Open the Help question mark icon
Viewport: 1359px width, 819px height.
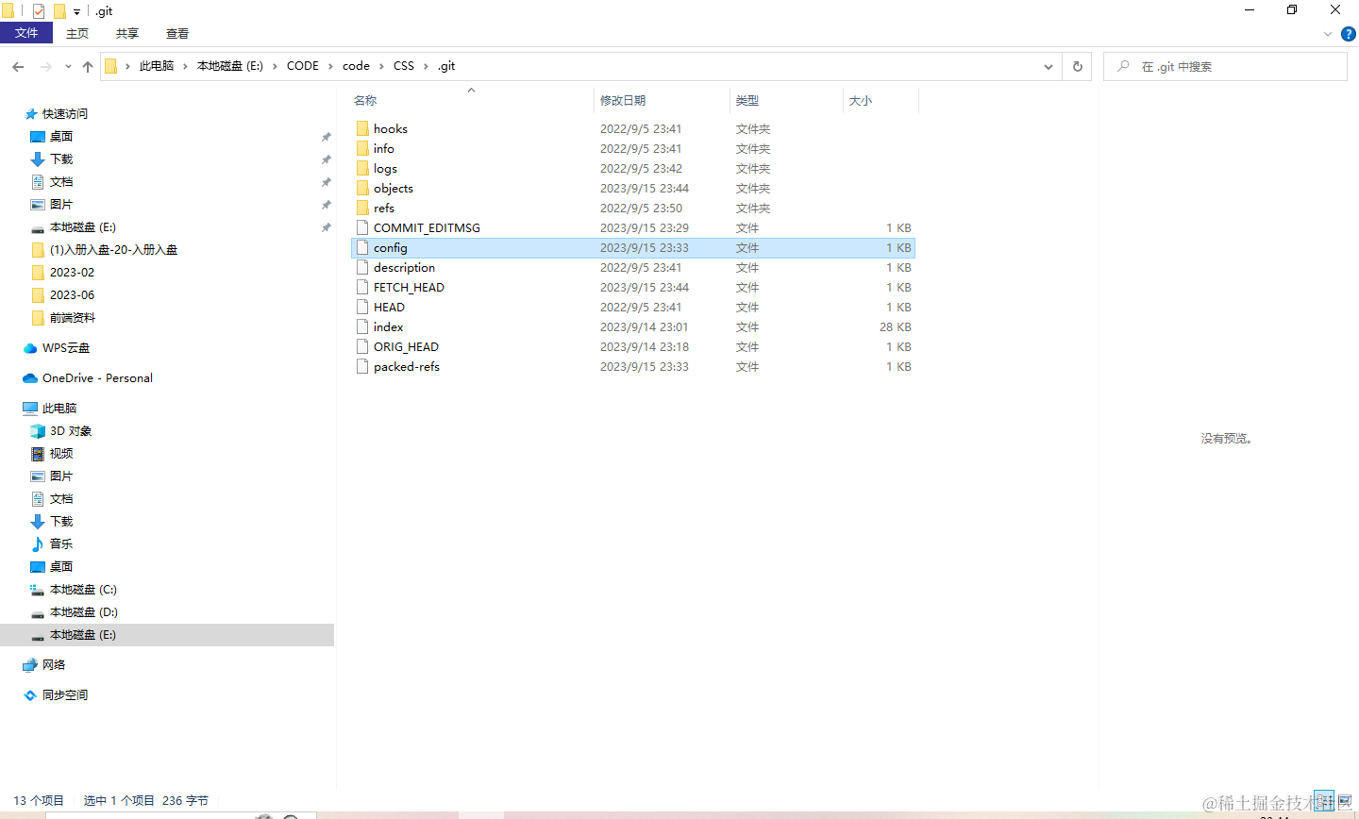(x=1349, y=34)
